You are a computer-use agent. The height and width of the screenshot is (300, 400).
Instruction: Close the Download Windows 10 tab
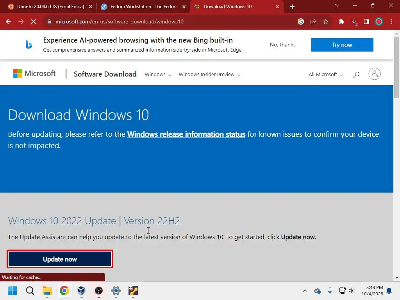point(277,7)
